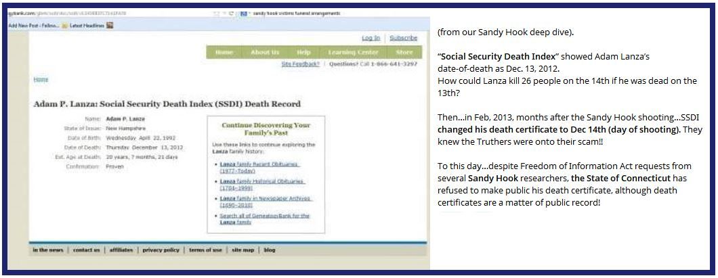
Task: Click 'site map' footer link
Action: (x=242, y=250)
